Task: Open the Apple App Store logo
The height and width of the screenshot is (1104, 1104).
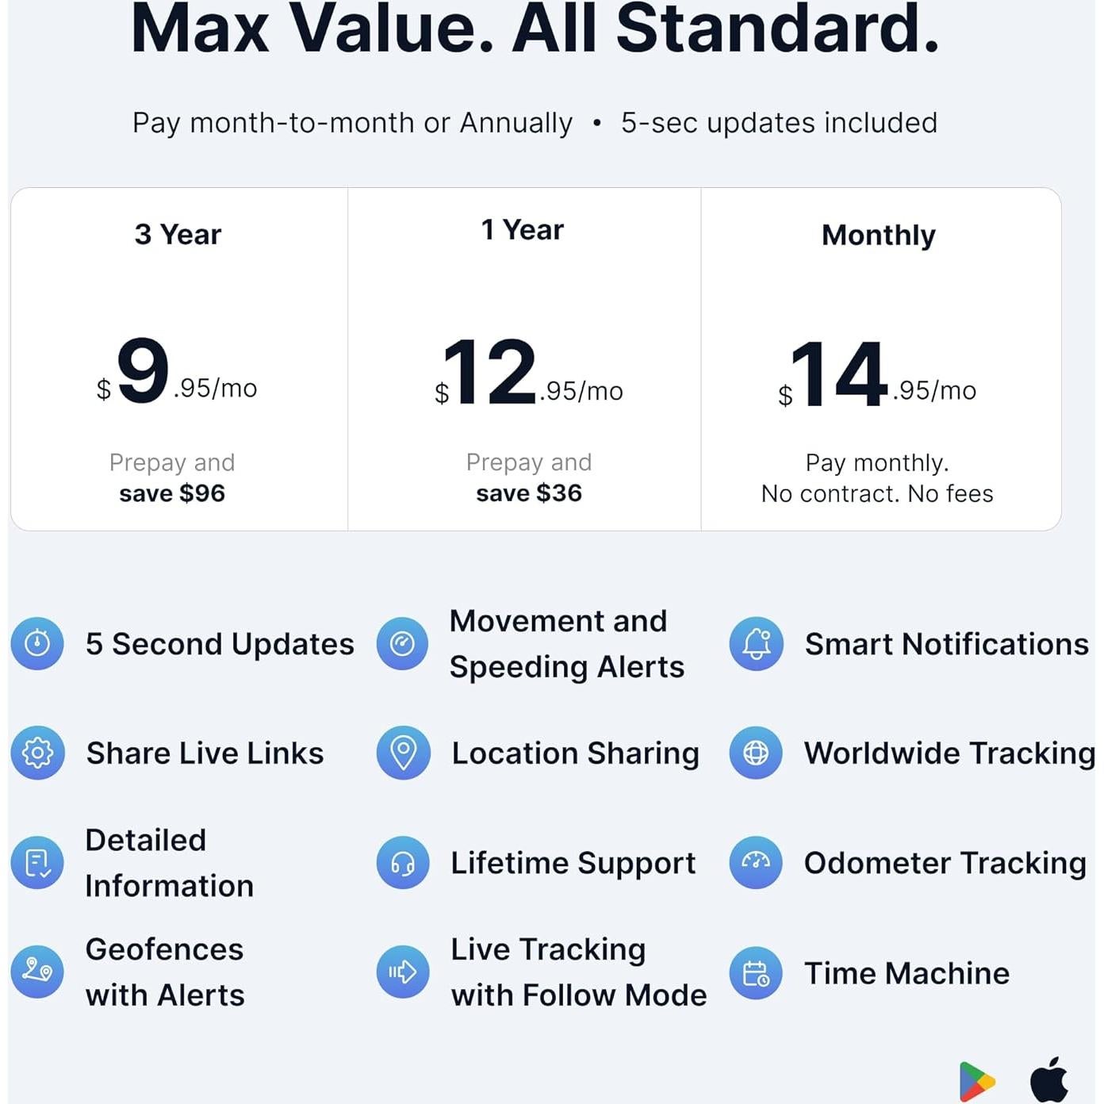Action: tap(1048, 1080)
